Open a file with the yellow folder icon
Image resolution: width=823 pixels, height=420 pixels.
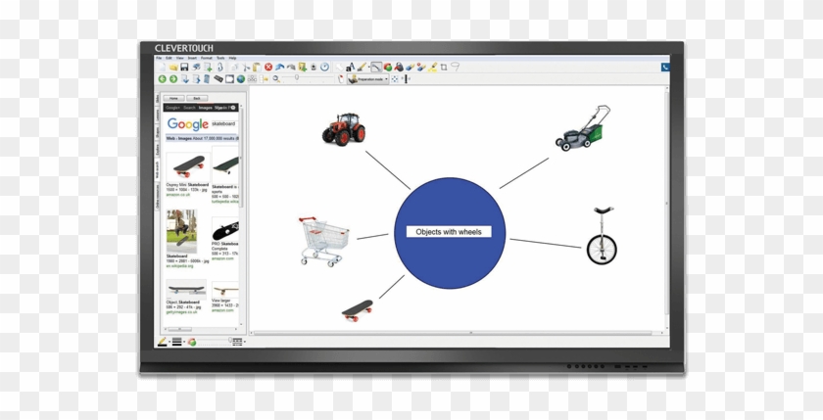click(173, 68)
